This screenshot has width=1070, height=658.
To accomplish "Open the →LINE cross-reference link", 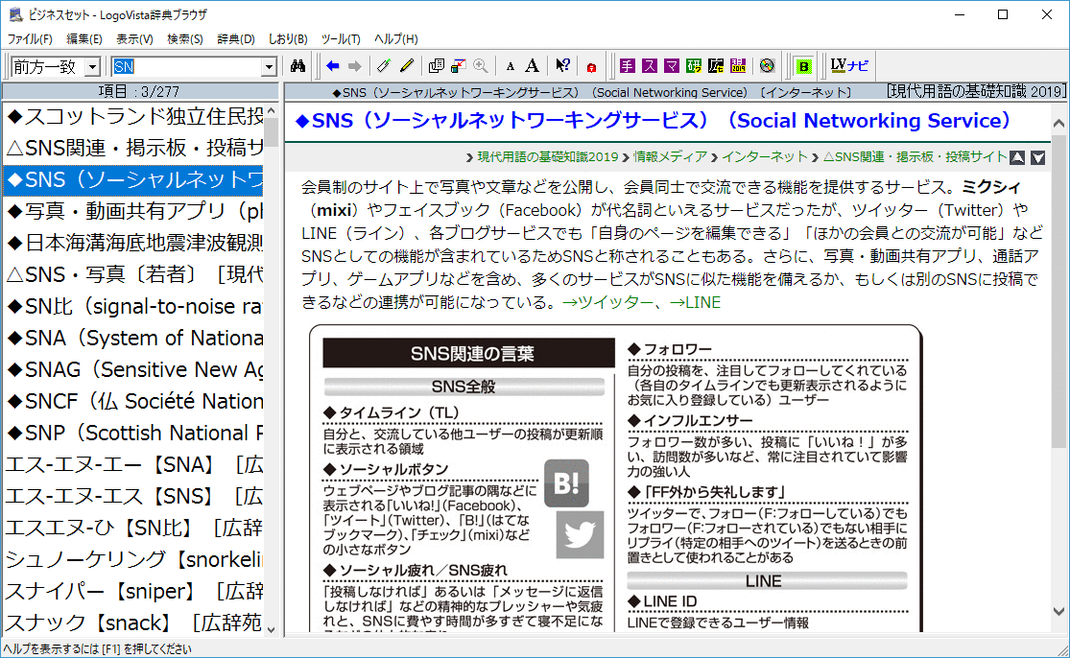I will coord(695,303).
